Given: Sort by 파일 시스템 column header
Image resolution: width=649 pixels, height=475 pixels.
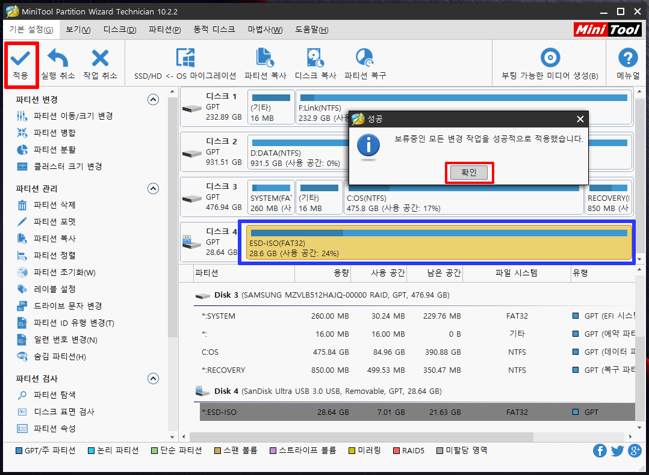Looking at the screenshot, I should [x=516, y=273].
